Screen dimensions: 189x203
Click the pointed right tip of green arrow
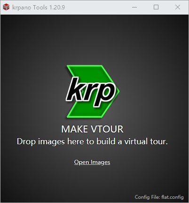point(117,91)
